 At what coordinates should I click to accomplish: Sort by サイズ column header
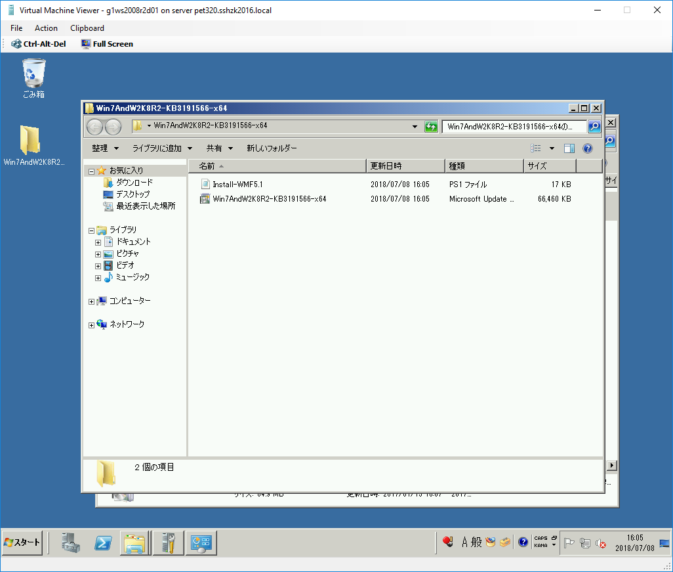tap(550, 166)
